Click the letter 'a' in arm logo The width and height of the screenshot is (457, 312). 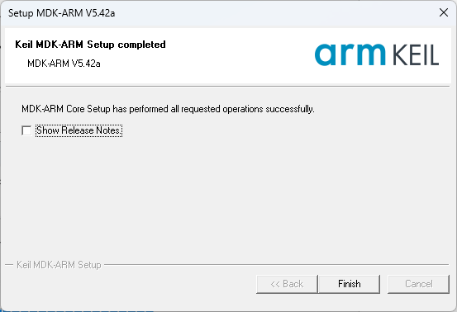click(325, 54)
